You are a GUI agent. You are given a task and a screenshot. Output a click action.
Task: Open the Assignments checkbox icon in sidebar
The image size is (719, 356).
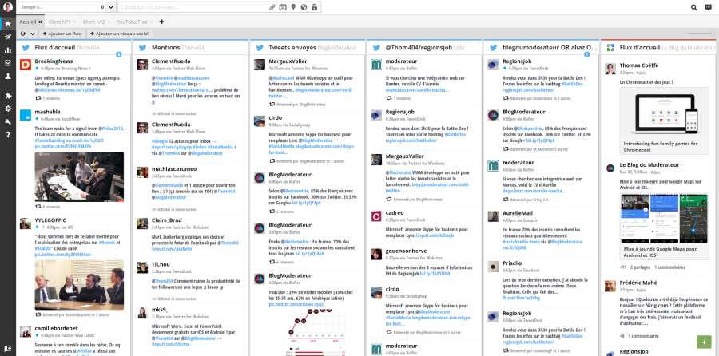(x=8, y=63)
